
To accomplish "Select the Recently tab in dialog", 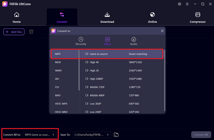I will tap(81, 41).
